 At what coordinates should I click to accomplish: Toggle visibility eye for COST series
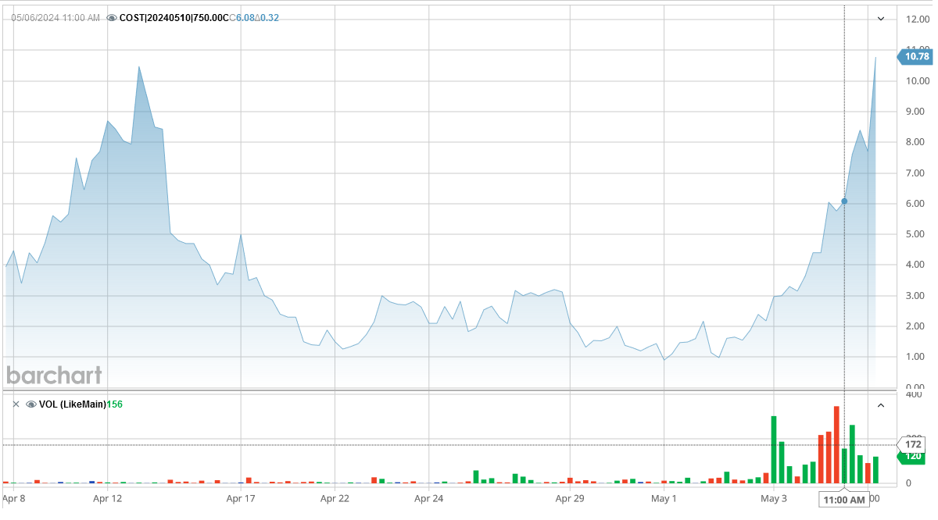tap(112, 17)
